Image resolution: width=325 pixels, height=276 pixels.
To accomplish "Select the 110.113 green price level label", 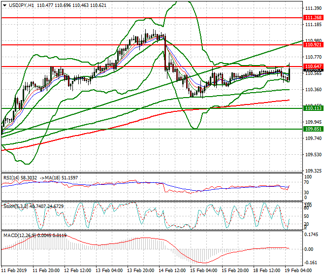I will click(313, 108).
